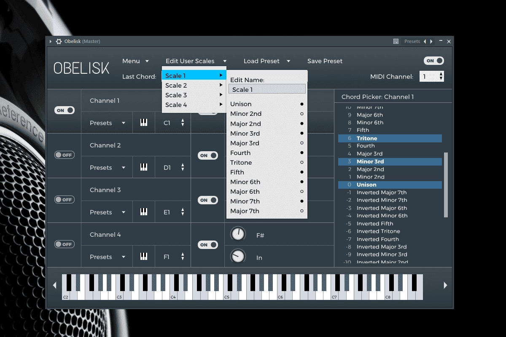506x337 pixels.
Task: Click the Edit Name field Scale 1
Action: point(267,89)
